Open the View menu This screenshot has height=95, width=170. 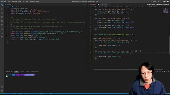tap(20, 2)
